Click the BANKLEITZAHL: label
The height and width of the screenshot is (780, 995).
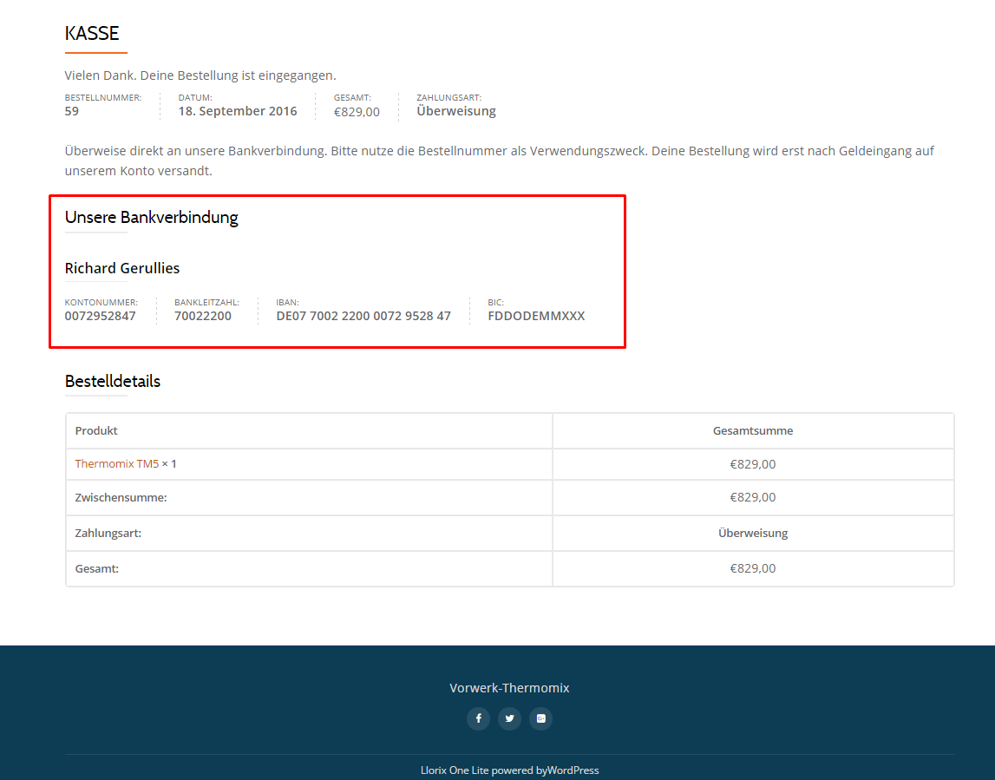[x=206, y=303]
